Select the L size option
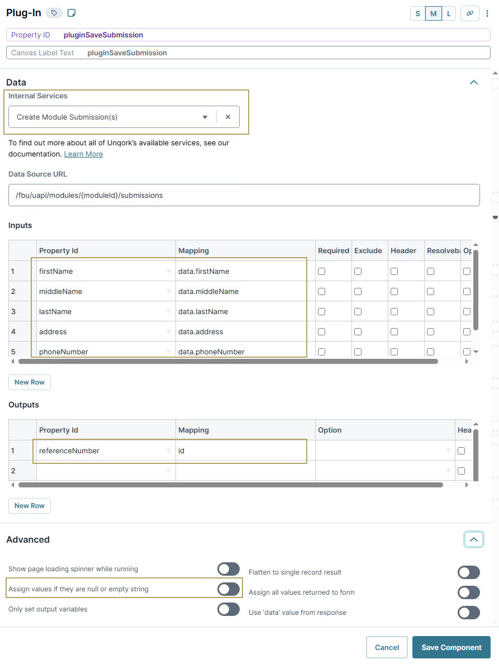Screen dimensions: 499x664 (449, 13)
